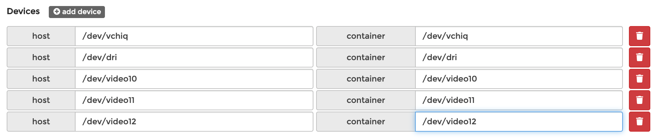Click the Devices section heading
The image size is (663, 139).
[23, 11]
